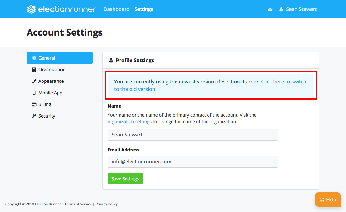Click the person icon by Profile Settings

click(111, 60)
